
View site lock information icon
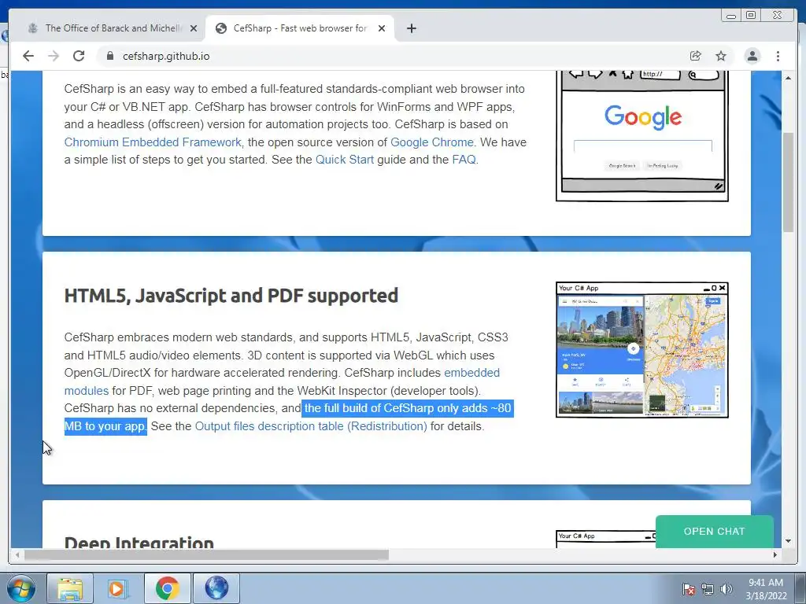109,56
